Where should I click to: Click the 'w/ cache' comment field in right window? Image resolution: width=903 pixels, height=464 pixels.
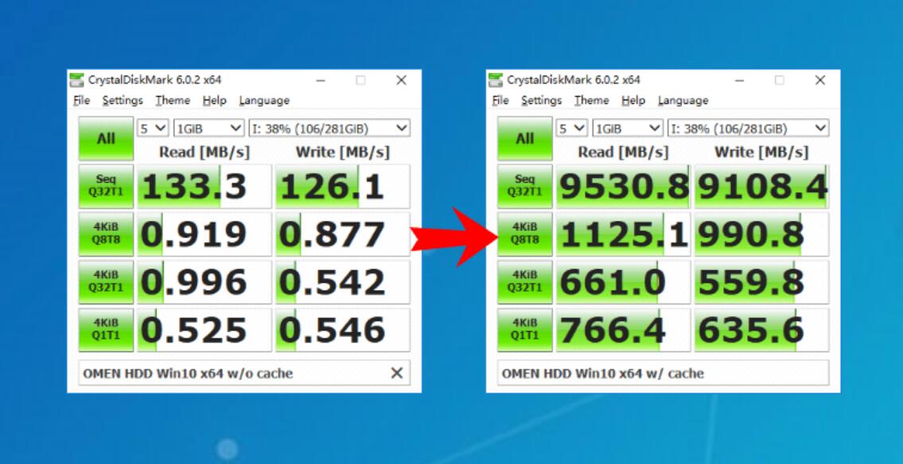tap(664, 373)
